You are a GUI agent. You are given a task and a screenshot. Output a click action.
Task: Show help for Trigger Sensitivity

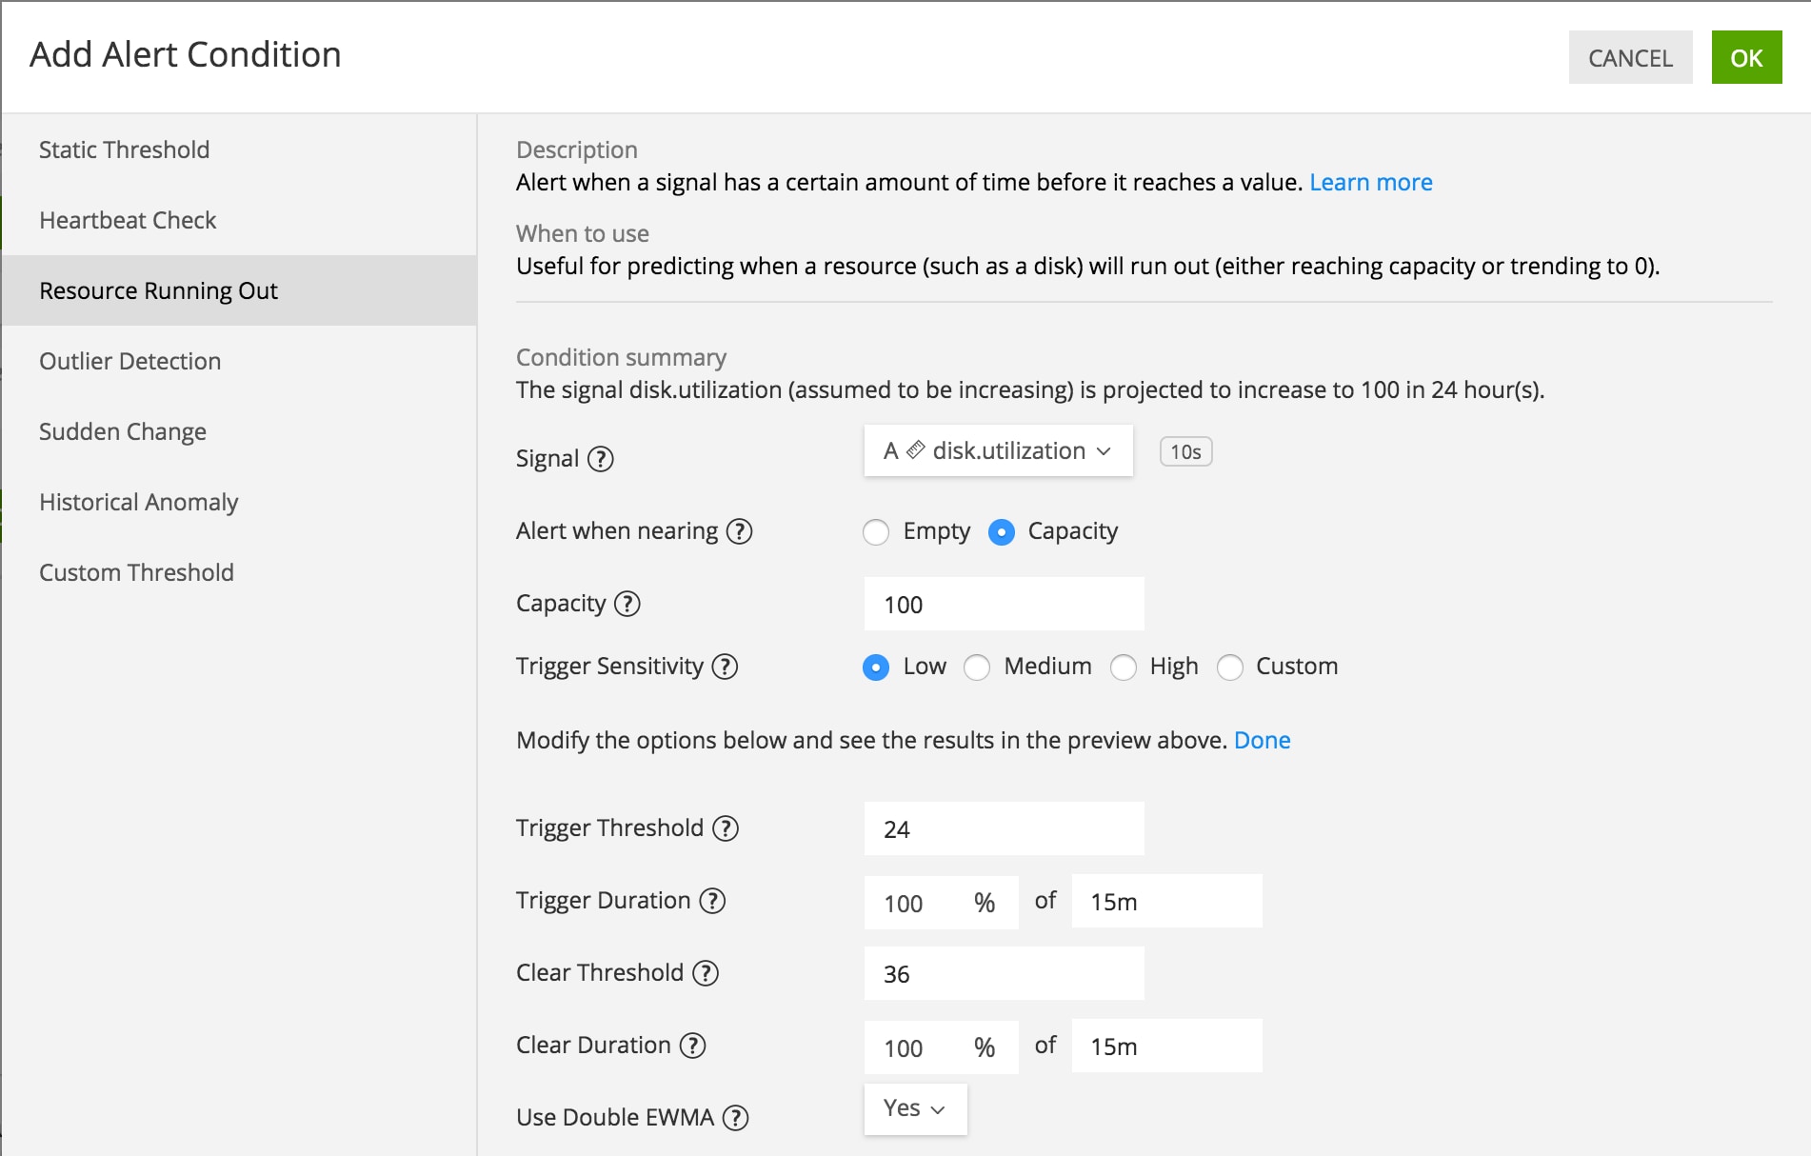[725, 667]
